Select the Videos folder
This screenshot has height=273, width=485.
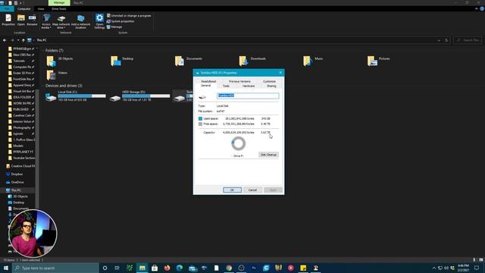[57, 74]
